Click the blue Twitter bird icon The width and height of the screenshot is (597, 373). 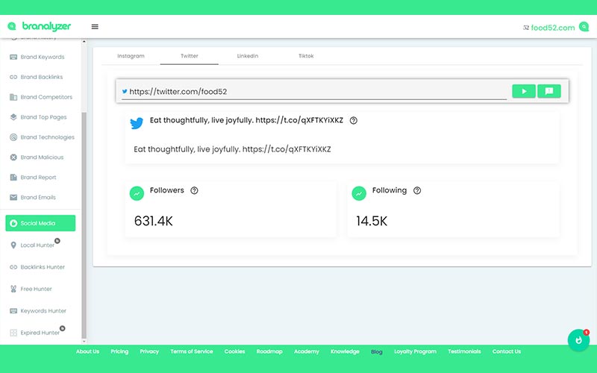137,123
